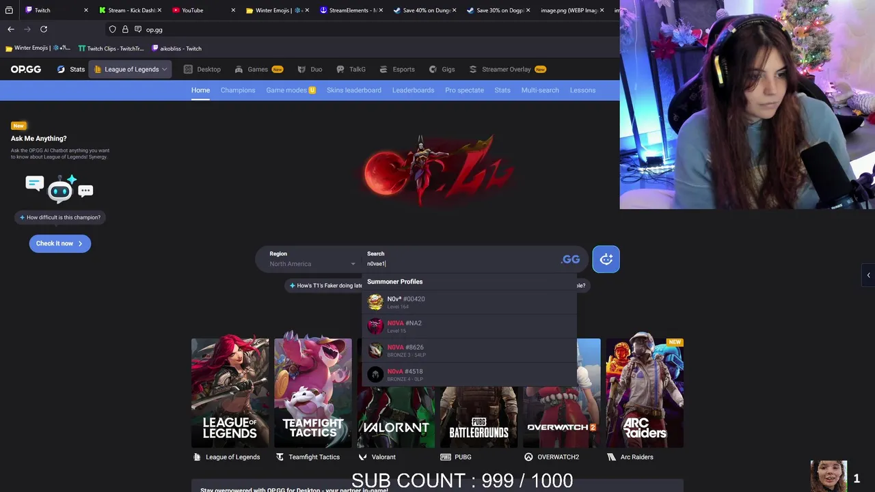Click the OP.GG logo

(x=26, y=69)
